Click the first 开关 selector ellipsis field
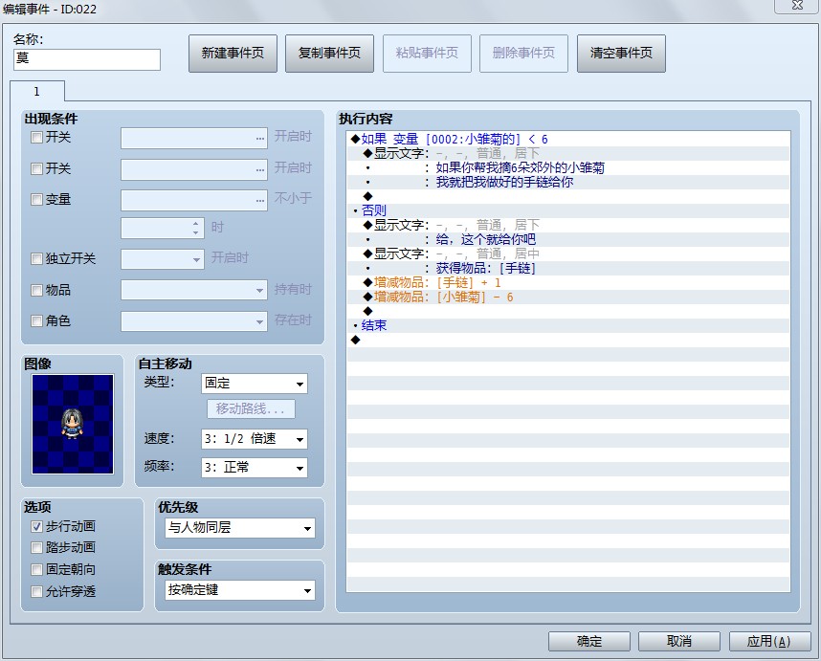Viewport: 821px width, 661px height. pos(194,138)
